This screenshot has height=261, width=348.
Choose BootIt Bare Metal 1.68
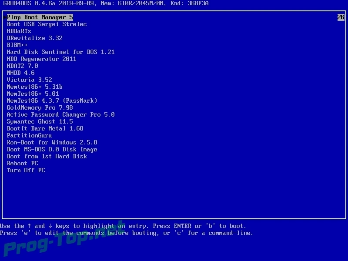pyautogui.click(x=45, y=128)
